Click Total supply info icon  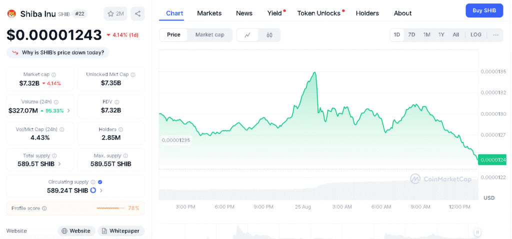(x=54, y=155)
